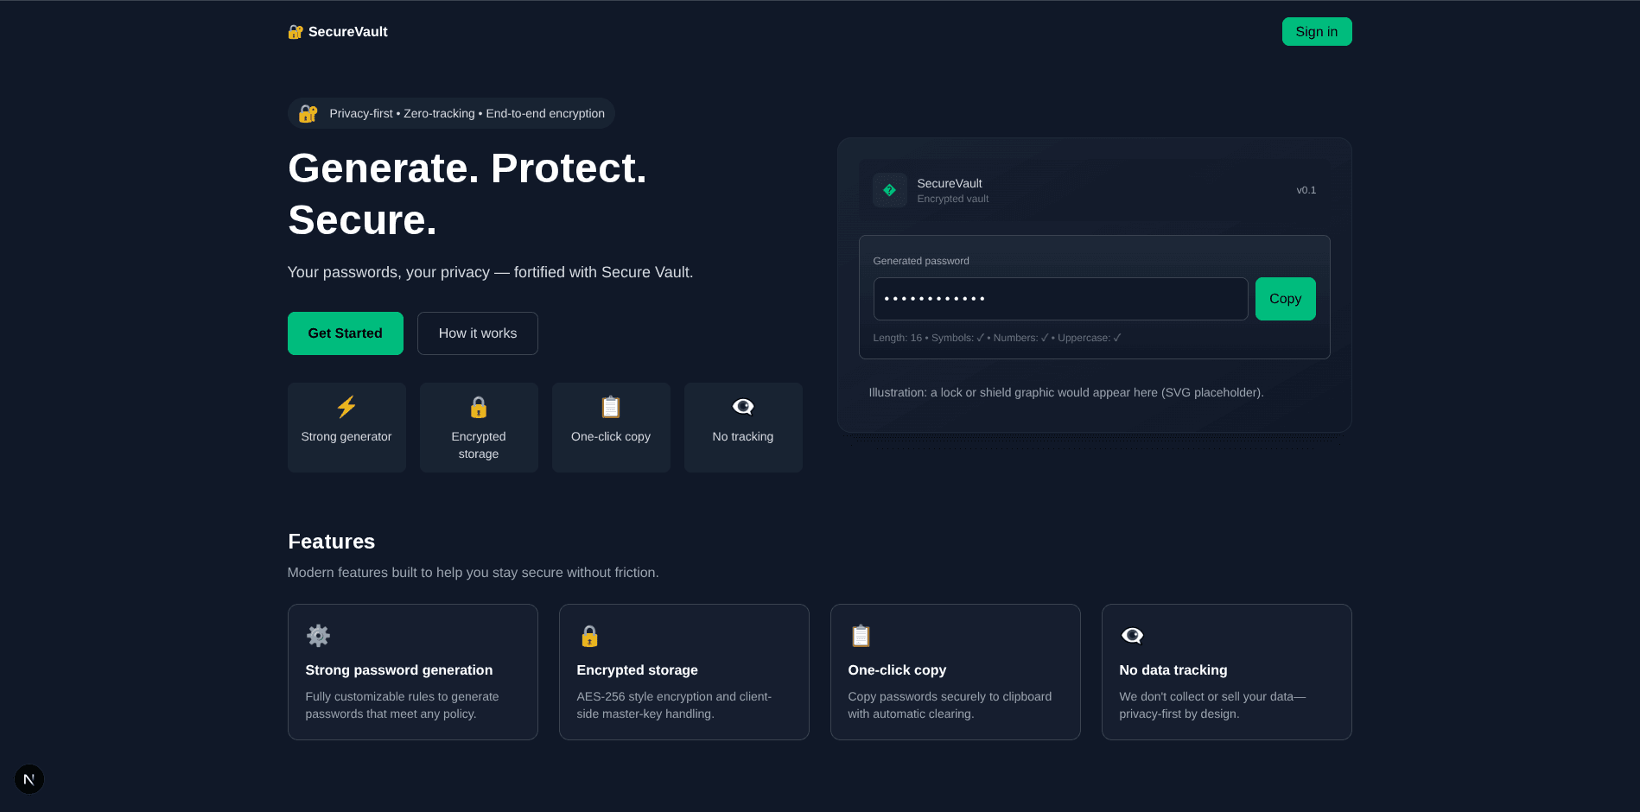Click the padlock icon on Encrypted storage feature card
1640x812 pixels.
point(589,636)
